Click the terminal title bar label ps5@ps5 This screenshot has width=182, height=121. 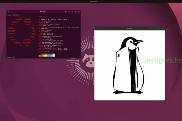tap(43, 11)
